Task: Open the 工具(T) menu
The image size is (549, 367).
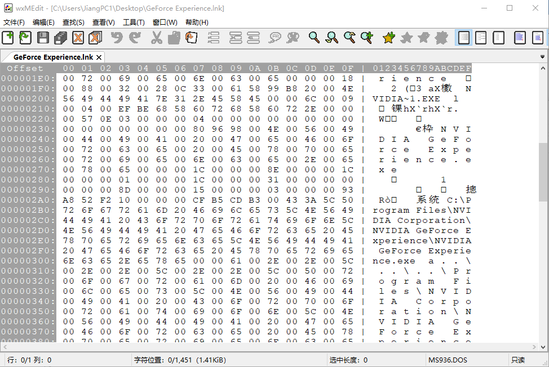Action: [x=134, y=23]
